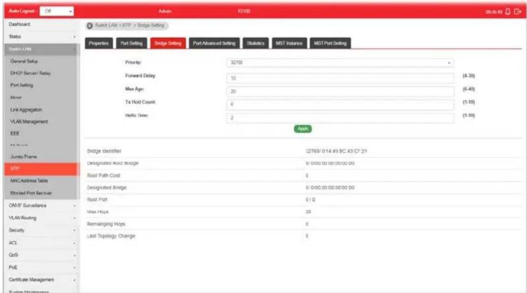This screenshot has height=293, width=527.
Task: Expand the Security menu
Action: click(42, 230)
